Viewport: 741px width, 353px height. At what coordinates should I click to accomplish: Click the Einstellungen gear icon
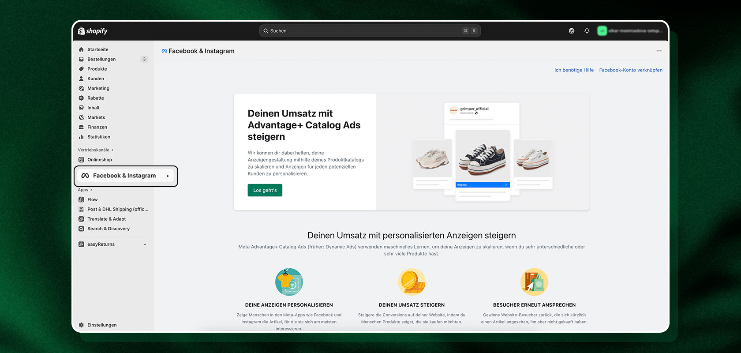[x=81, y=325]
